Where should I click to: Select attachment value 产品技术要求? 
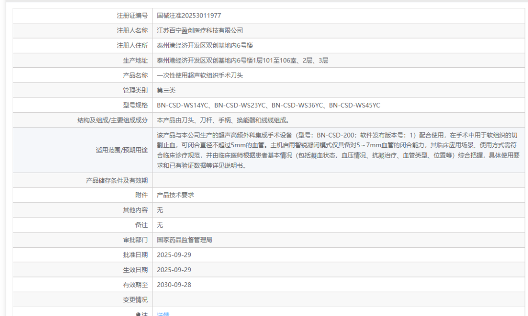pyautogui.click(x=175, y=195)
